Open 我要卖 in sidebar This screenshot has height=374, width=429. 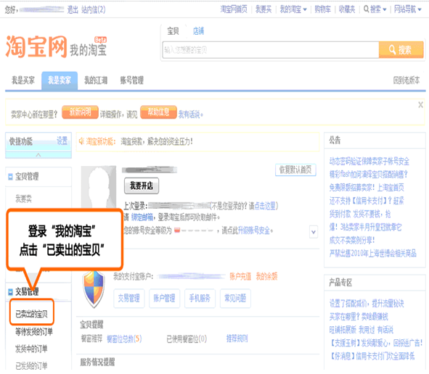coord(23,199)
